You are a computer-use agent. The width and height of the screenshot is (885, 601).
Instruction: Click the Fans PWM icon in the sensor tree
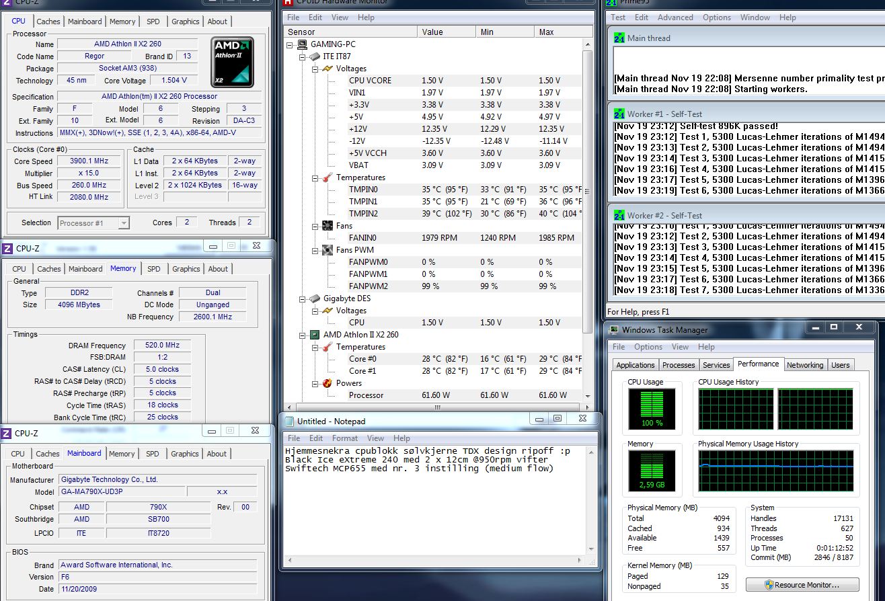(x=328, y=250)
